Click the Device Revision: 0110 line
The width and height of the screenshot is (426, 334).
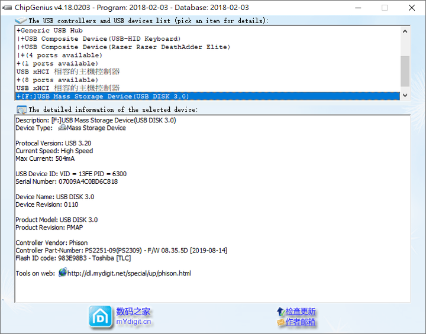pyautogui.click(x=47, y=205)
